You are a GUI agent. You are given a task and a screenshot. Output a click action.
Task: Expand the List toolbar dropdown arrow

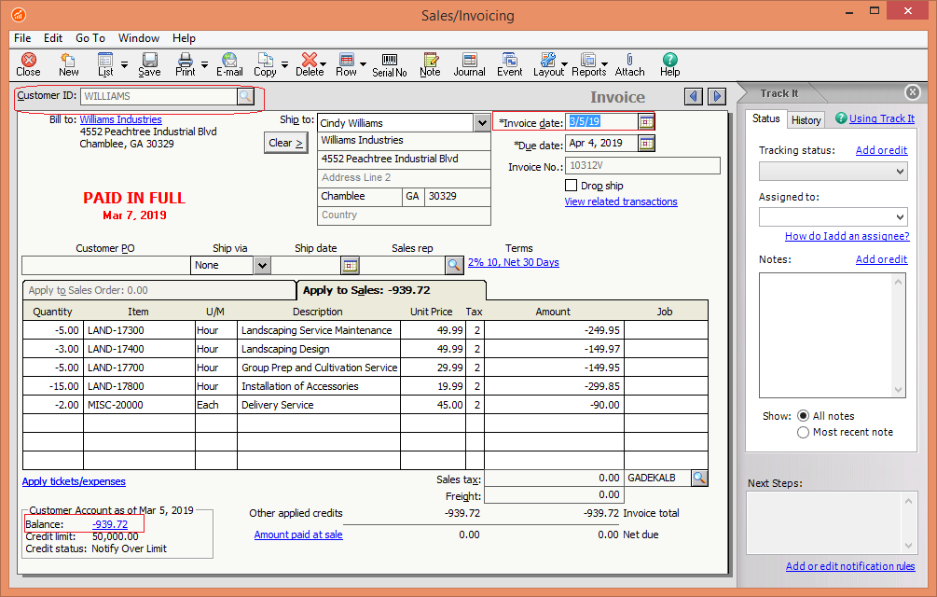(124, 64)
